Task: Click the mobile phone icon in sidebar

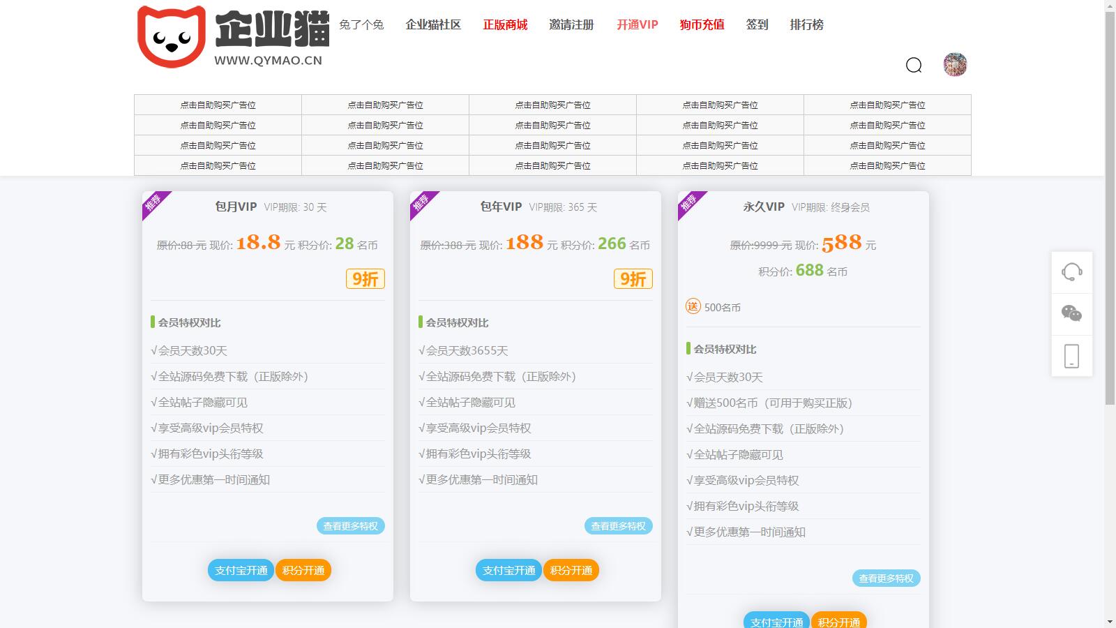Action: (x=1071, y=356)
